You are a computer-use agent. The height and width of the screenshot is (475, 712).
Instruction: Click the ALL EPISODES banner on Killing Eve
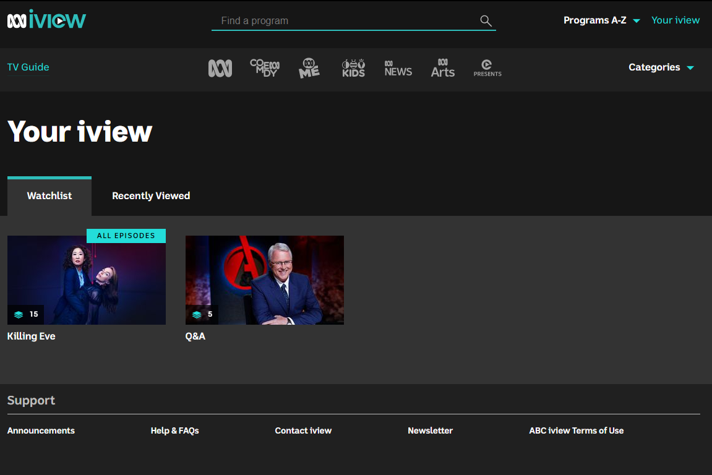pos(126,236)
